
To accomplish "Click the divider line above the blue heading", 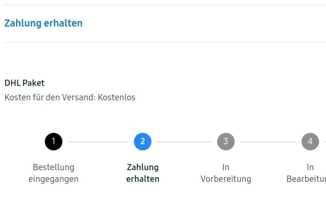I will coord(163,5).
